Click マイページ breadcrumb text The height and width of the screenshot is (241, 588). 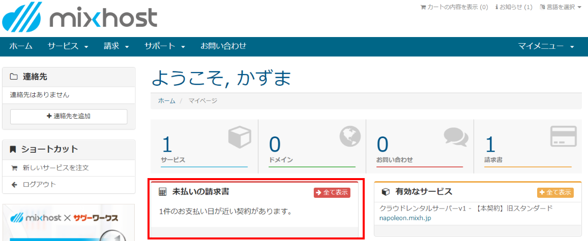click(x=202, y=100)
